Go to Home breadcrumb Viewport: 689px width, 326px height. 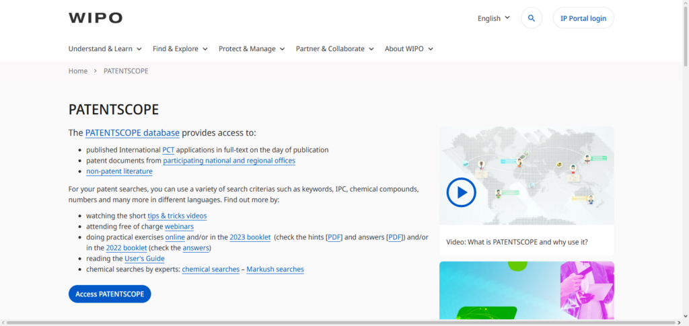pyautogui.click(x=78, y=71)
